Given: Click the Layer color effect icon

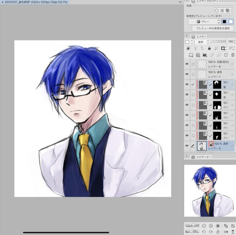Looking at the screenshot, I should (x=228, y=11).
